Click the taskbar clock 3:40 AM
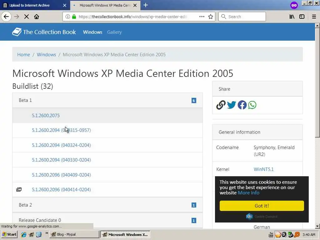Image resolution: width=320 pixels, height=240 pixels. [x=309, y=235]
